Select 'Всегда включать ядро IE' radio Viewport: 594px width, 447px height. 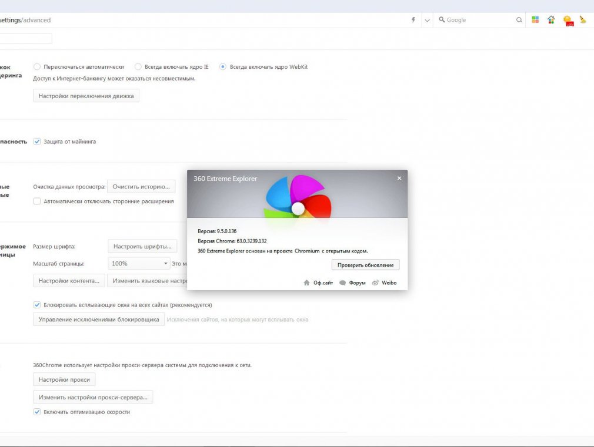pos(138,66)
